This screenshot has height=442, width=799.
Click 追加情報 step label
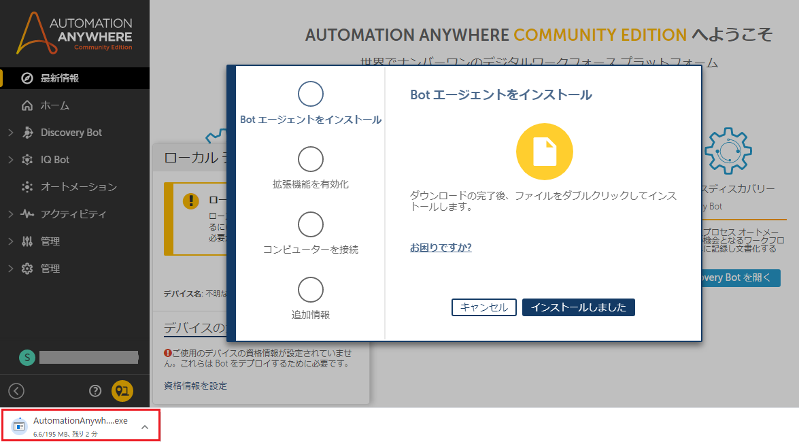point(310,315)
